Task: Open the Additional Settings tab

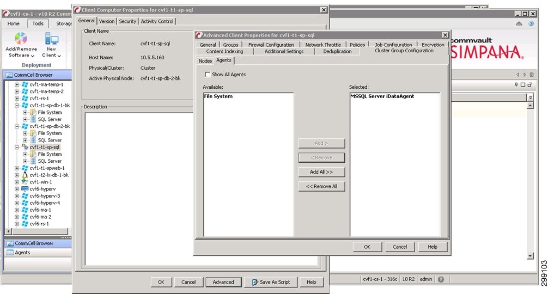Action: [x=284, y=51]
